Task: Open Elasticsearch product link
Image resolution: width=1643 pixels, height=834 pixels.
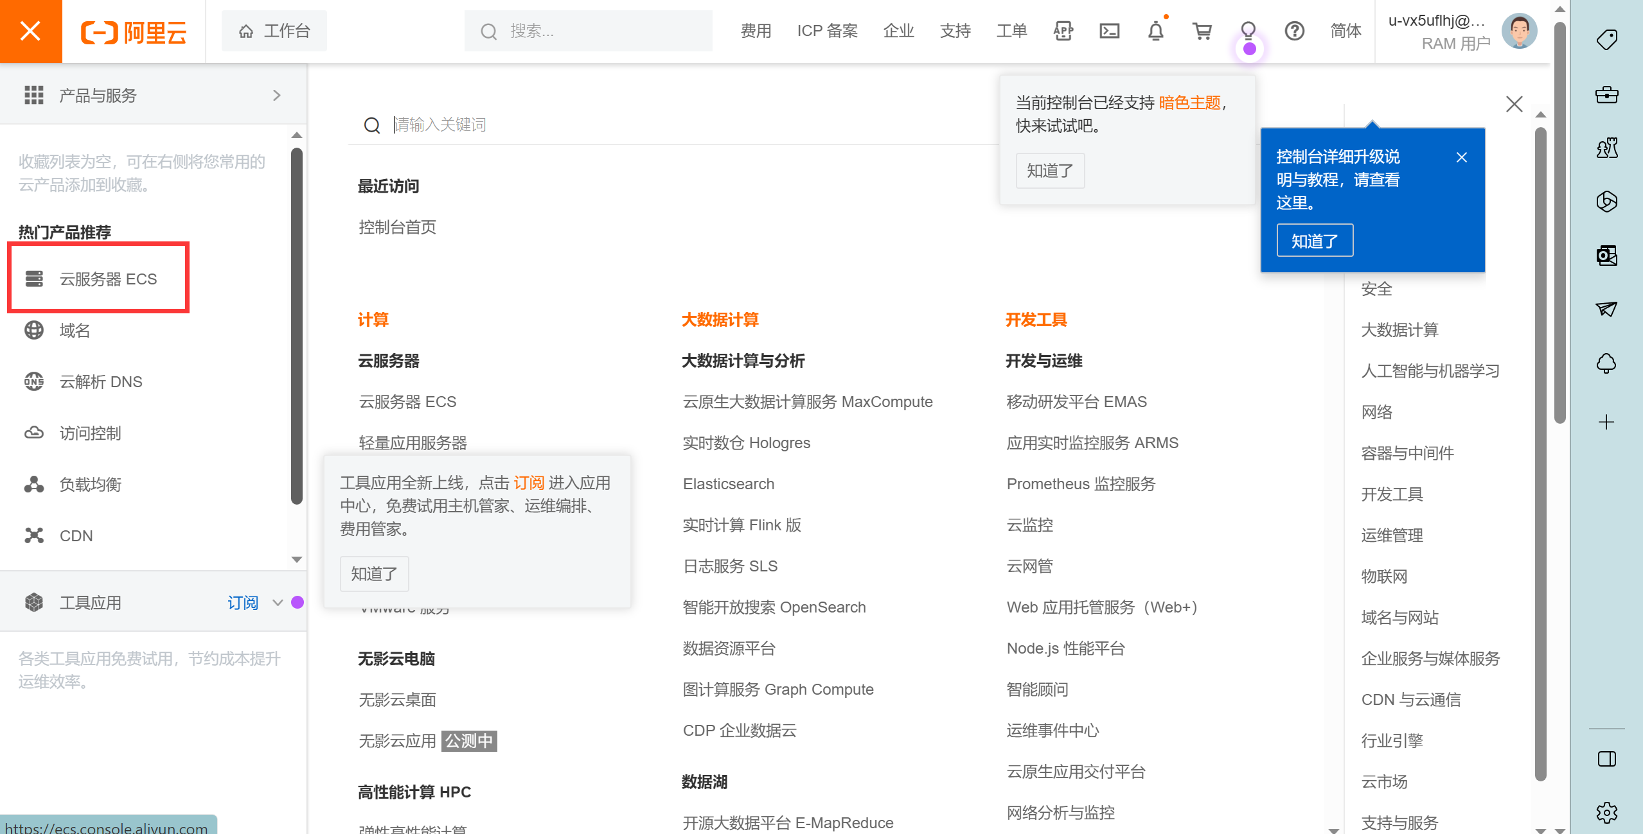Action: click(x=728, y=484)
